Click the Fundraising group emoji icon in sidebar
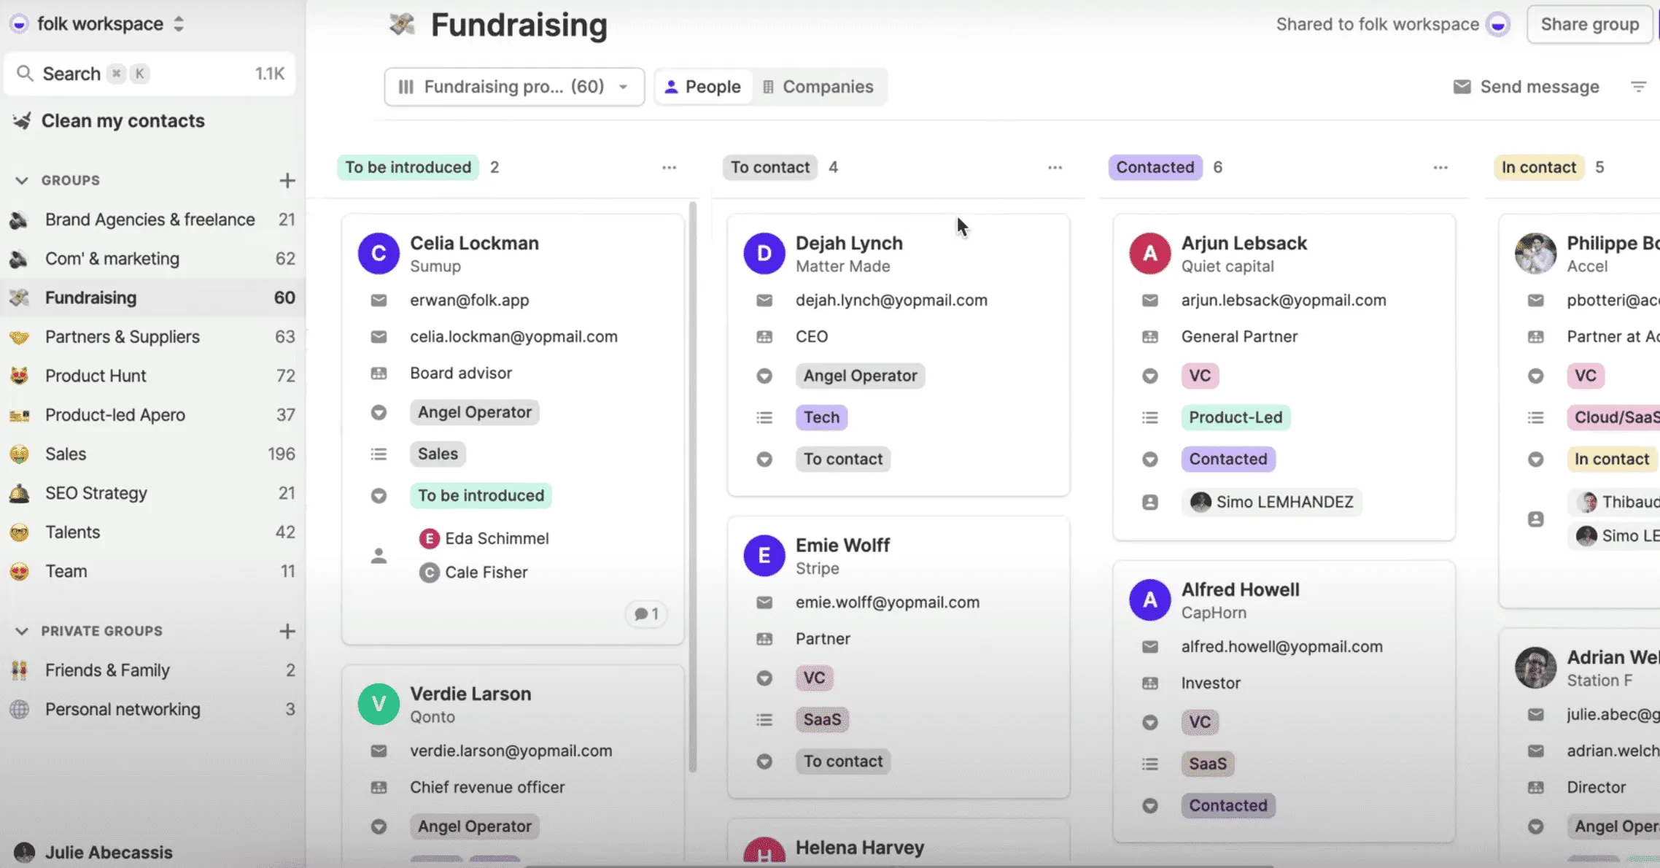 (x=20, y=298)
